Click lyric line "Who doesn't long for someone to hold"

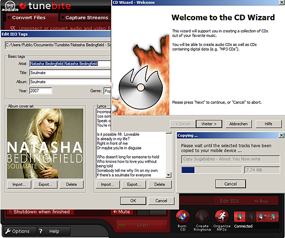click(x=128, y=157)
